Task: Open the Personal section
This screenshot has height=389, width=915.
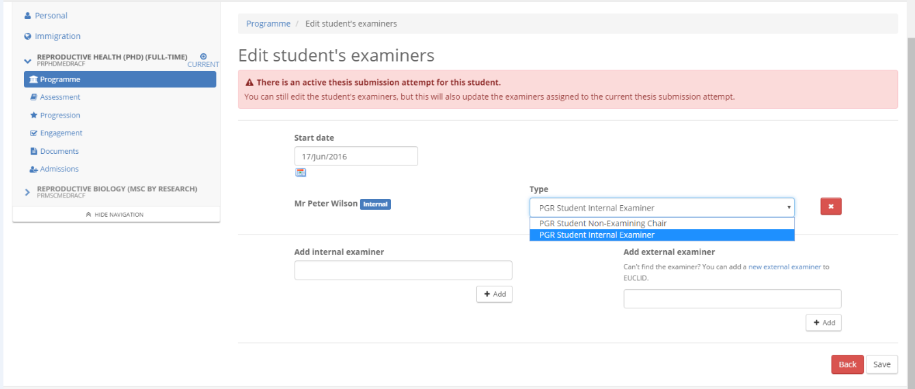Action: click(46, 16)
